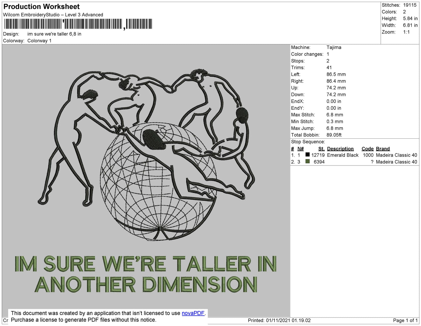Click the Width value 6.81 in
This screenshot has width=421, height=326.
coord(410,25)
